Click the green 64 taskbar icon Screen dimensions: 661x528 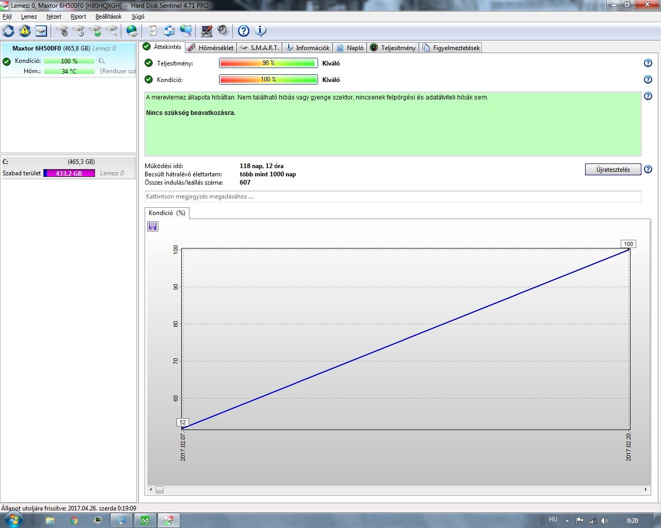[145, 520]
